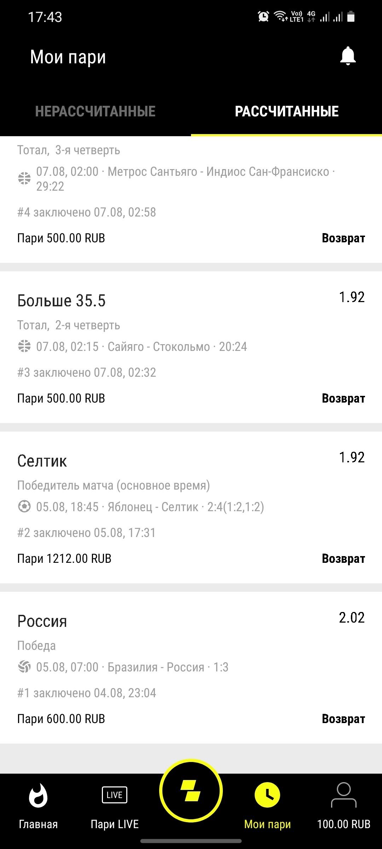Tap basketball icon beside Сайяго - Стокольмо
The image size is (382, 849).
click(x=24, y=346)
